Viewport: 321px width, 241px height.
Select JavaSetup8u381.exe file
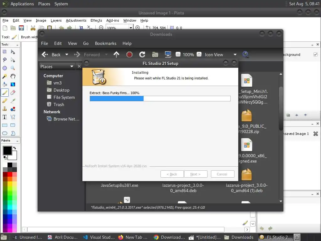[119, 185]
